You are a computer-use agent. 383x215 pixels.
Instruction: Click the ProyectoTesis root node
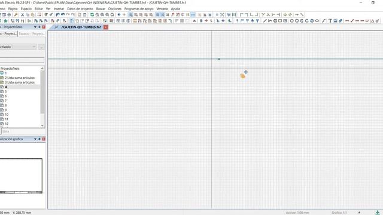(x=10, y=69)
